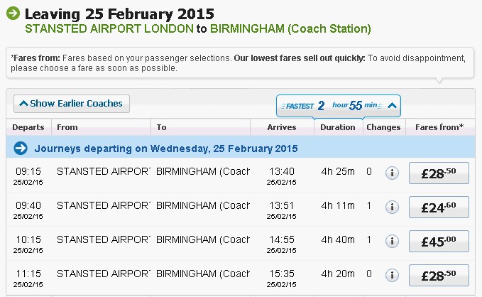
Task: Click info icon for 11:15 coach
Action: [x=392, y=275]
